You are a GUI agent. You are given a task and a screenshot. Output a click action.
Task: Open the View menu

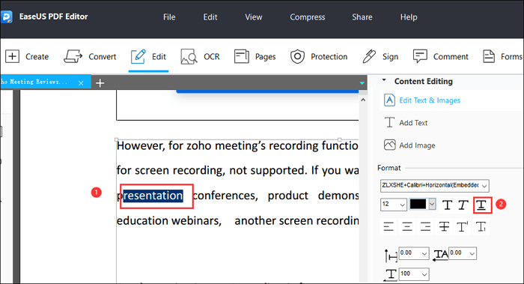pyautogui.click(x=254, y=17)
